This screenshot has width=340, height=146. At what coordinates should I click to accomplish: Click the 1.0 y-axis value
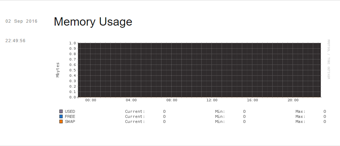pos(72,43)
